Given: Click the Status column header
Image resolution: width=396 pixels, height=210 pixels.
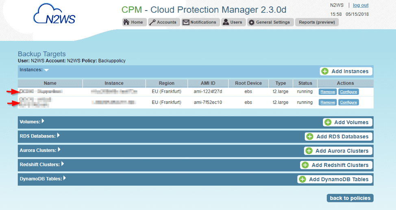Looking at the screenshot, I should click(305, 83).
